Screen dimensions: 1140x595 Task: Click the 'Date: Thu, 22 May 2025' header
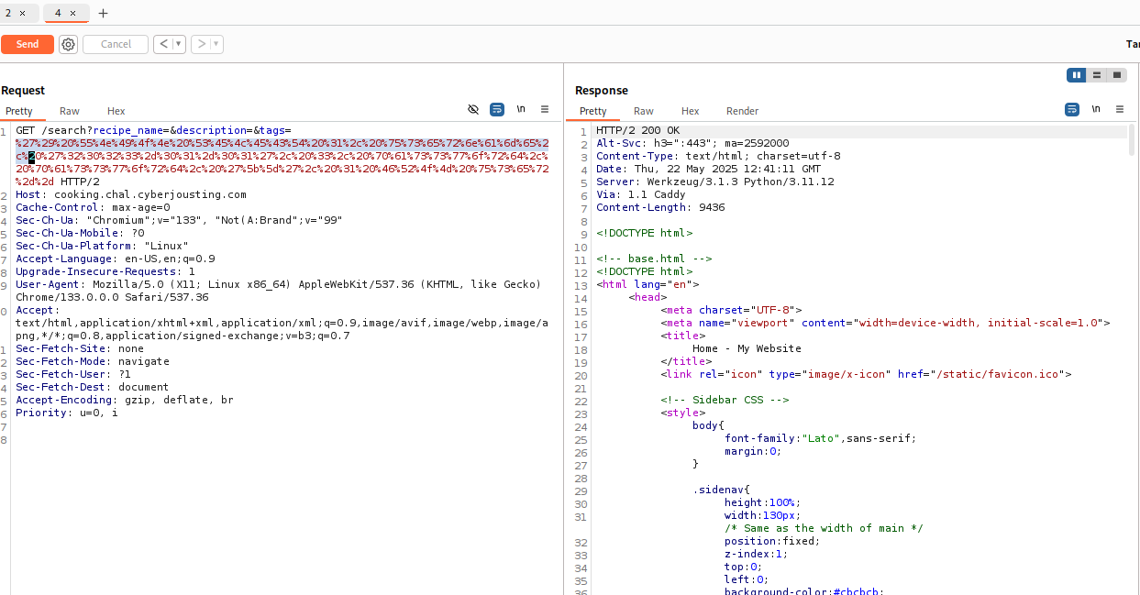coord(709,170)
